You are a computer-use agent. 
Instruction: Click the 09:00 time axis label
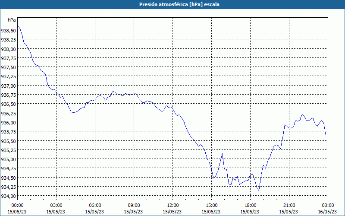pos(134,206)
